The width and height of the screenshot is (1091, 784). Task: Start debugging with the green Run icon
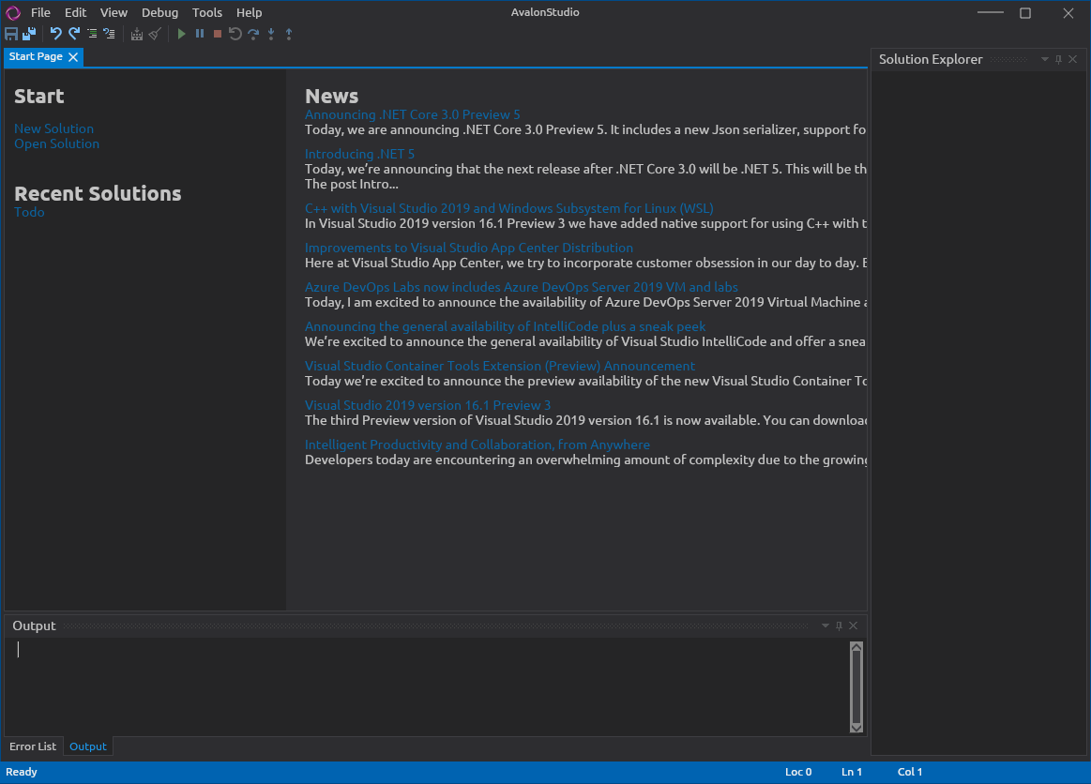(180, 33)
